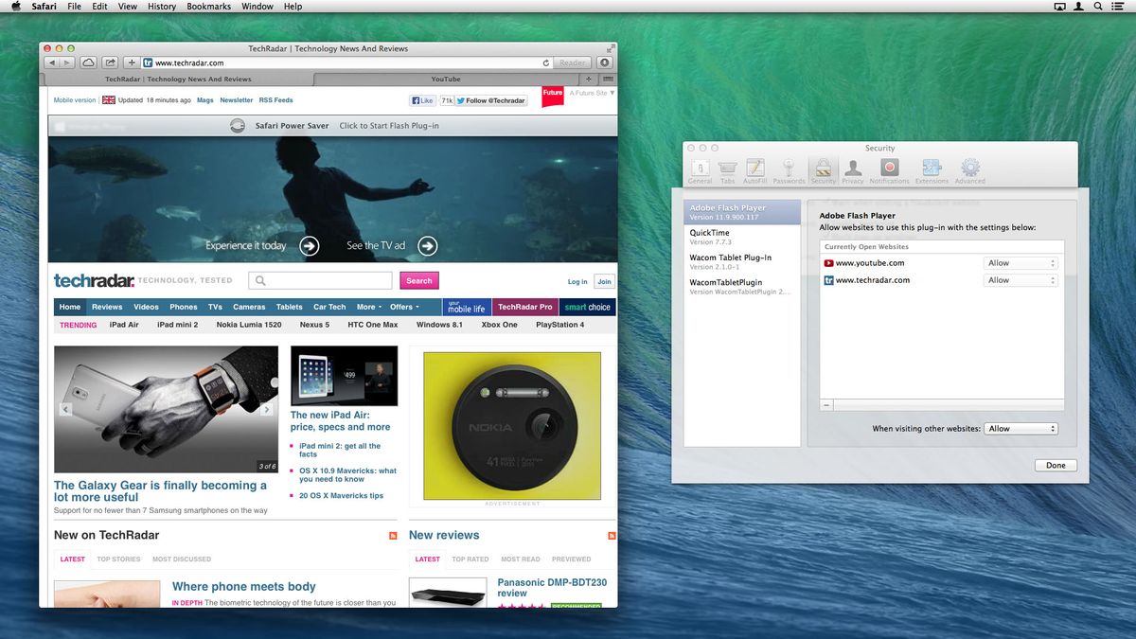Open the When visiting other websites dropdown
This screenshot has width=1136, height=639.
(x=1021, y=428)
